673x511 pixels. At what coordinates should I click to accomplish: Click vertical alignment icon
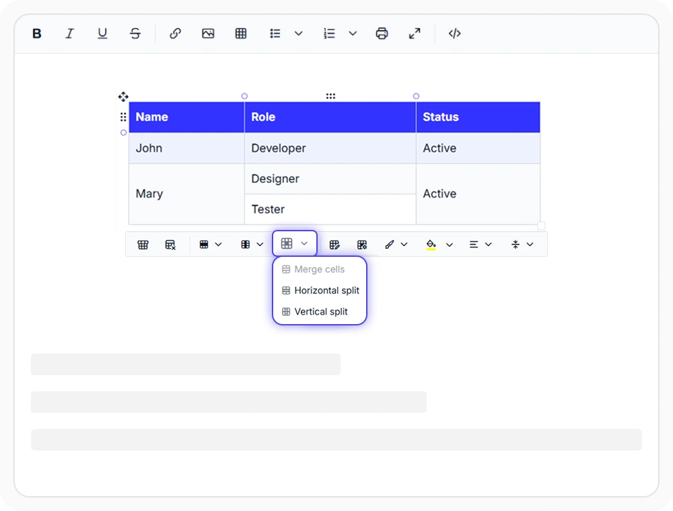[x=516, y=244]
